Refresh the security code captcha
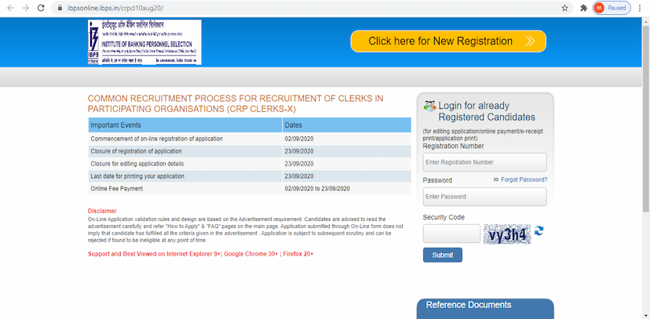The height and width of the screenshot is (319, 650). coord(539,231)
